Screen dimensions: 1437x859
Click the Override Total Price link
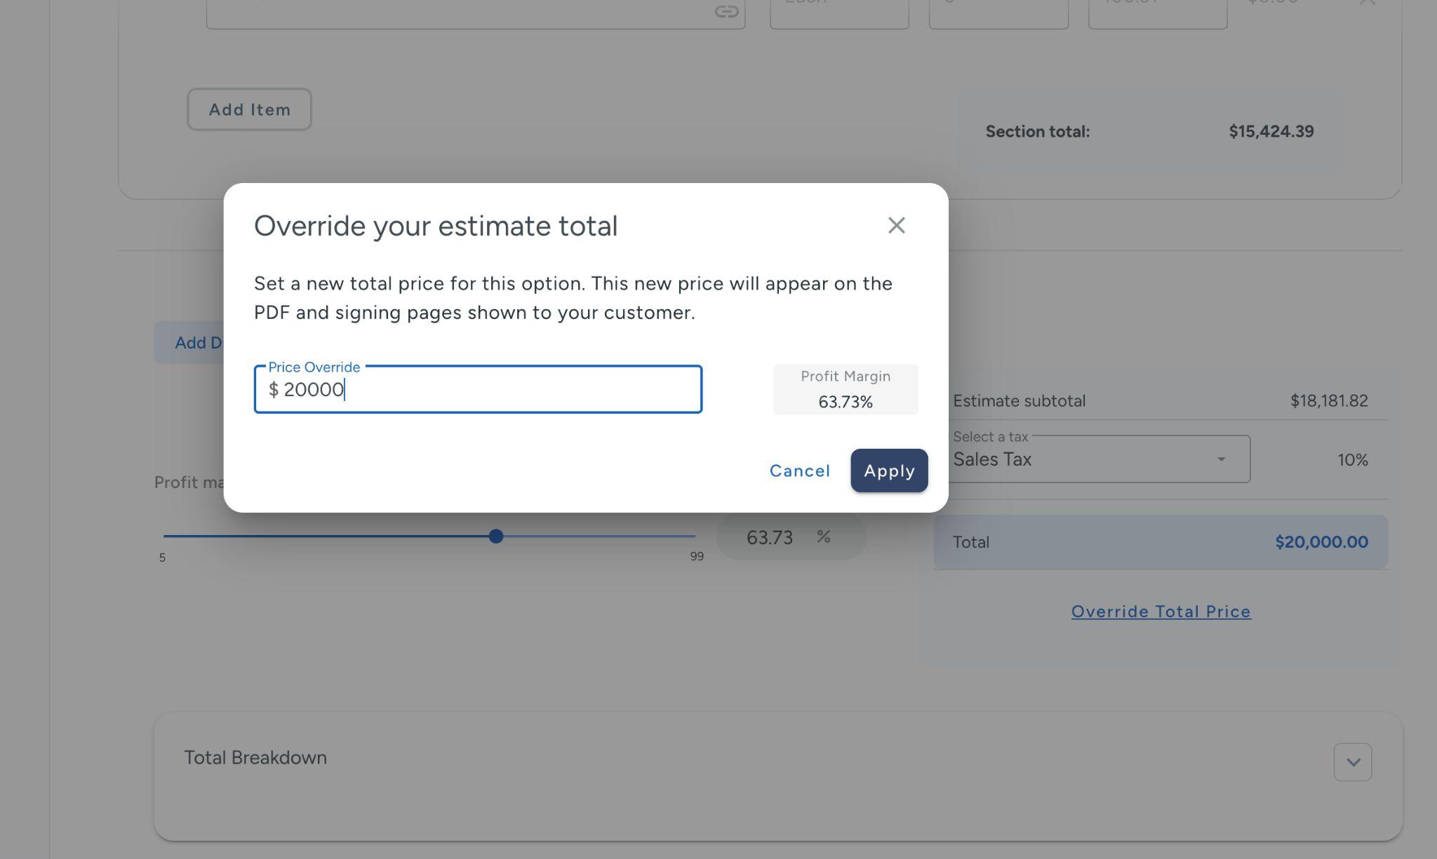pos(1161,611)
